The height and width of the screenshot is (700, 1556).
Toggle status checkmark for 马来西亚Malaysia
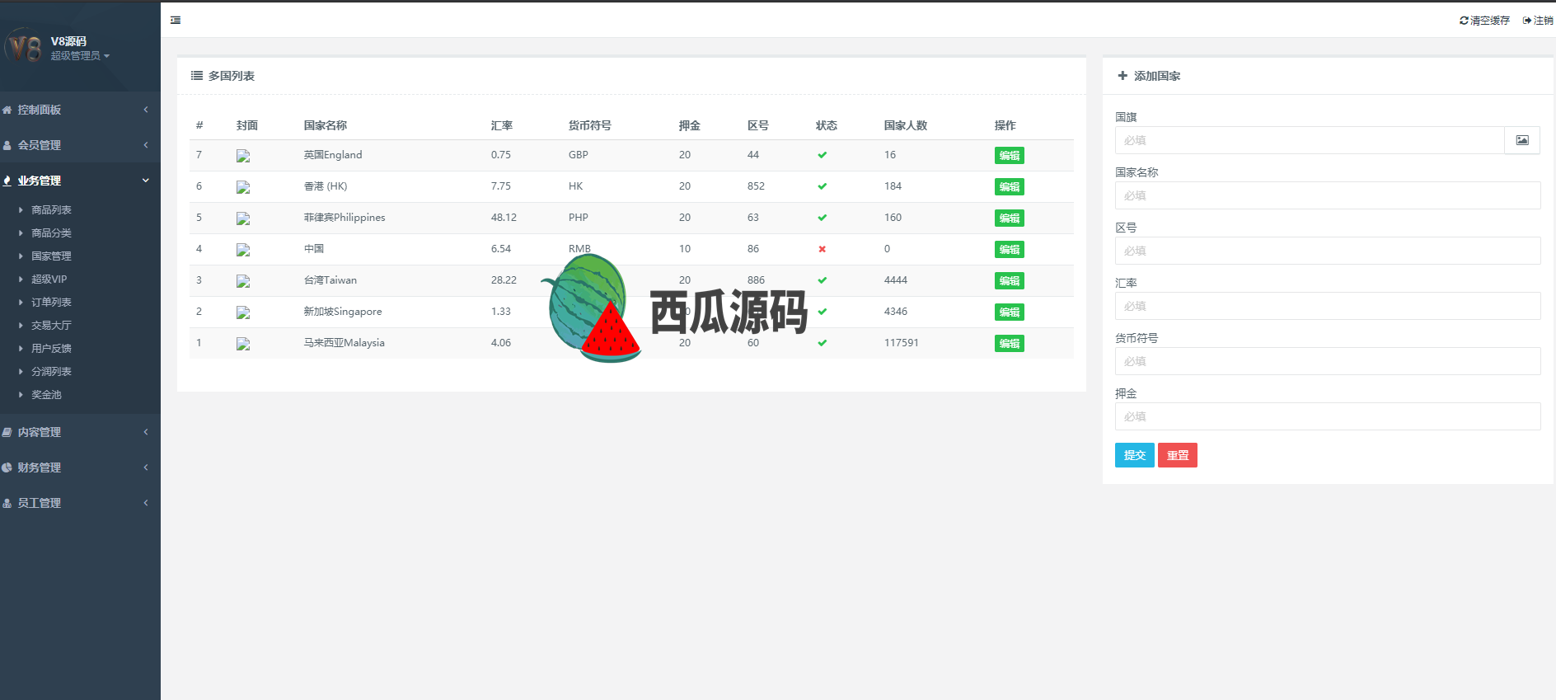click(x=822, y=343)
